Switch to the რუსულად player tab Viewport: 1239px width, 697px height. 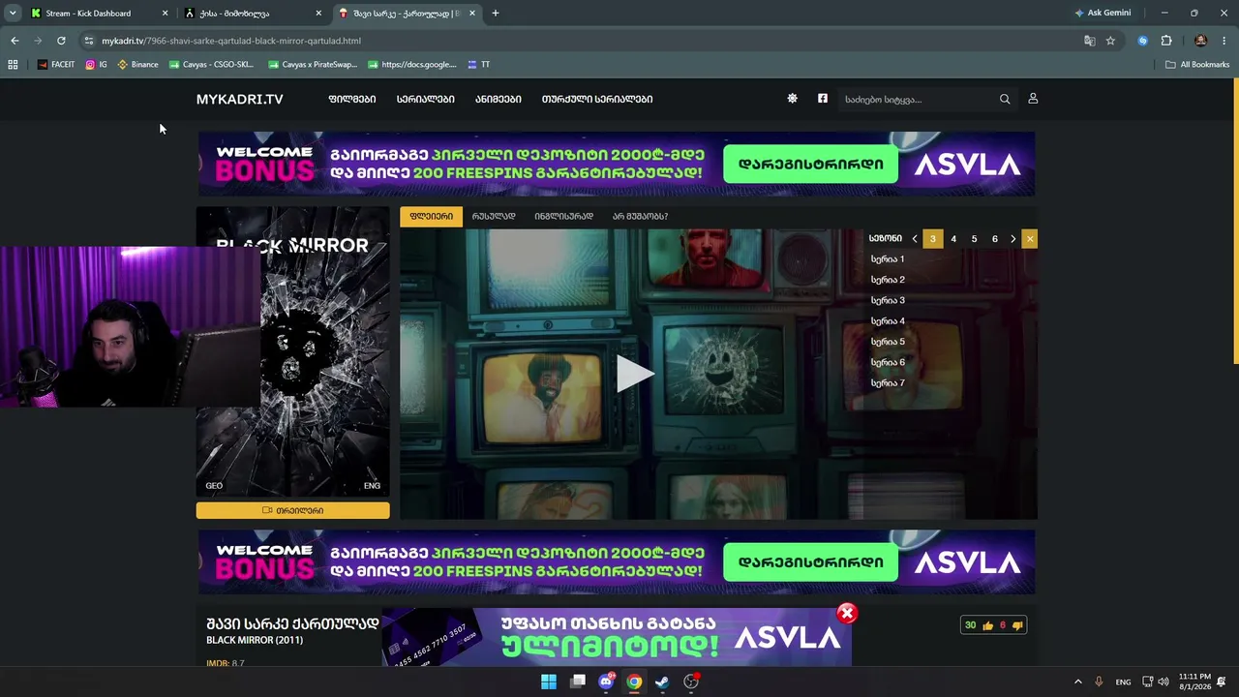tap(494, 217)
